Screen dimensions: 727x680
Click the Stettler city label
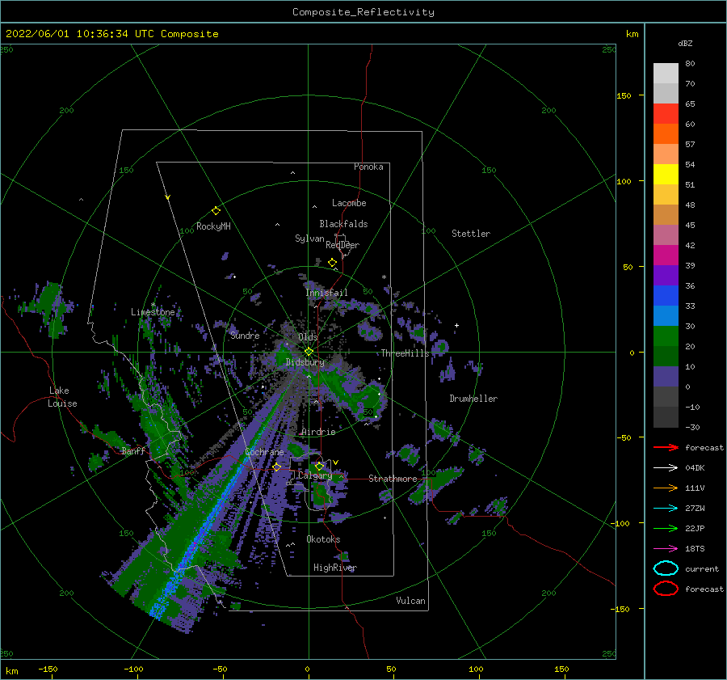click(x=471, y=234)
